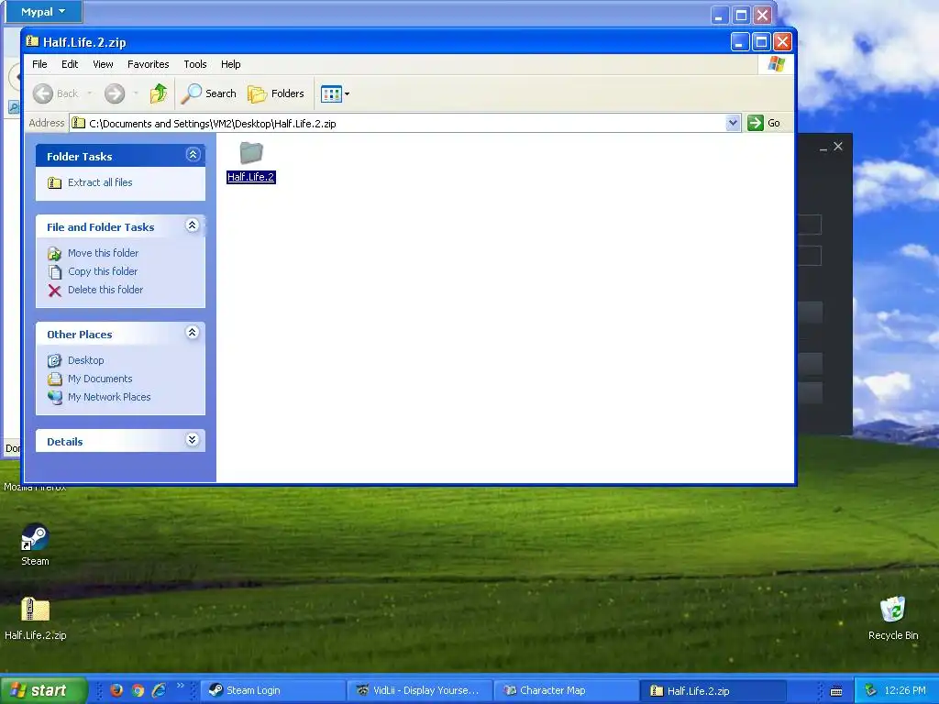Expand the Address bar dropdown
The image size is (939, 704).
tap(733, 124)
